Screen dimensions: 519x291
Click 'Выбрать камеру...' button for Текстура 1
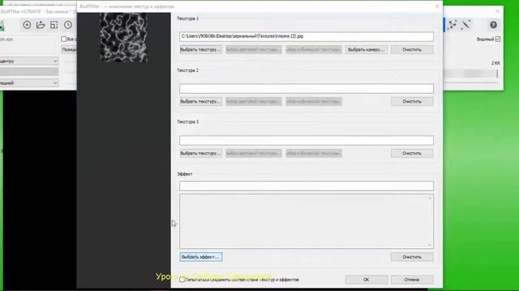point(366,49)
